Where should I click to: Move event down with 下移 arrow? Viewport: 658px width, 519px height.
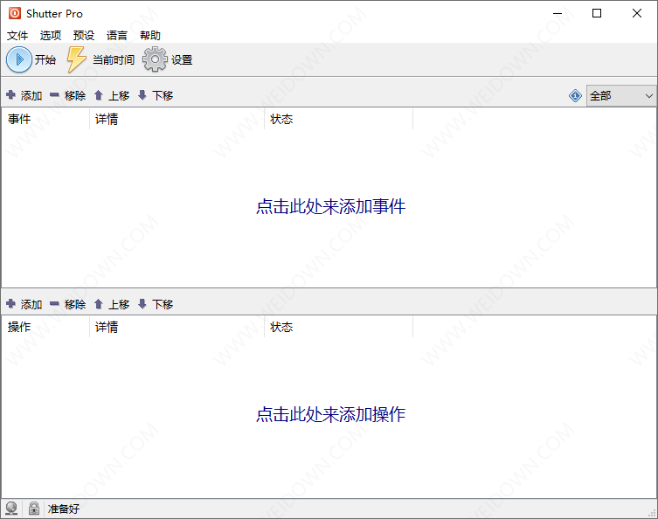[x=142, y=95]
